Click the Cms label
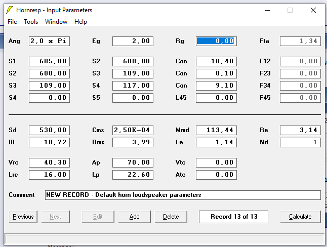This screenshot has width=327, height=247. 98,130
